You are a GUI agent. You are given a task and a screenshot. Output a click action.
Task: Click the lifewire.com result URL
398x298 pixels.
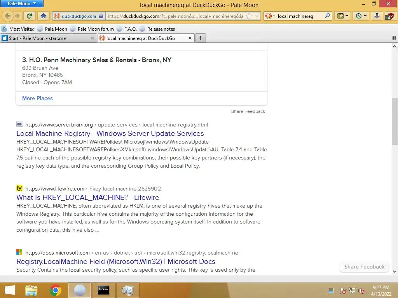(x=93, y=189)
